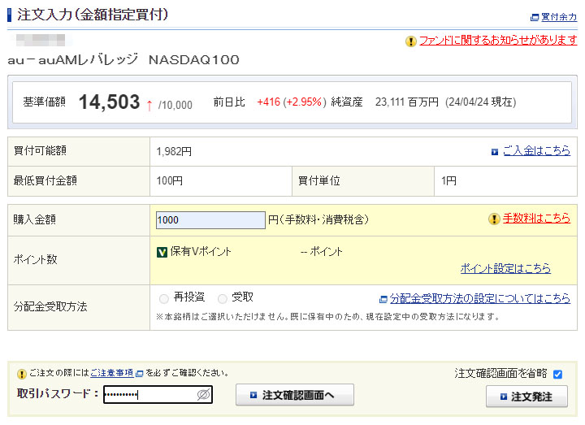Viewport: 585px width, 425px height.
Task: Open the 手数料はこちら link
Action: [x=536, y=219]
